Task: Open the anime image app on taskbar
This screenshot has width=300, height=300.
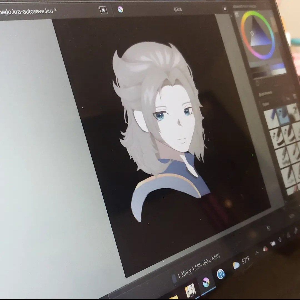Action: pos(190,291)
